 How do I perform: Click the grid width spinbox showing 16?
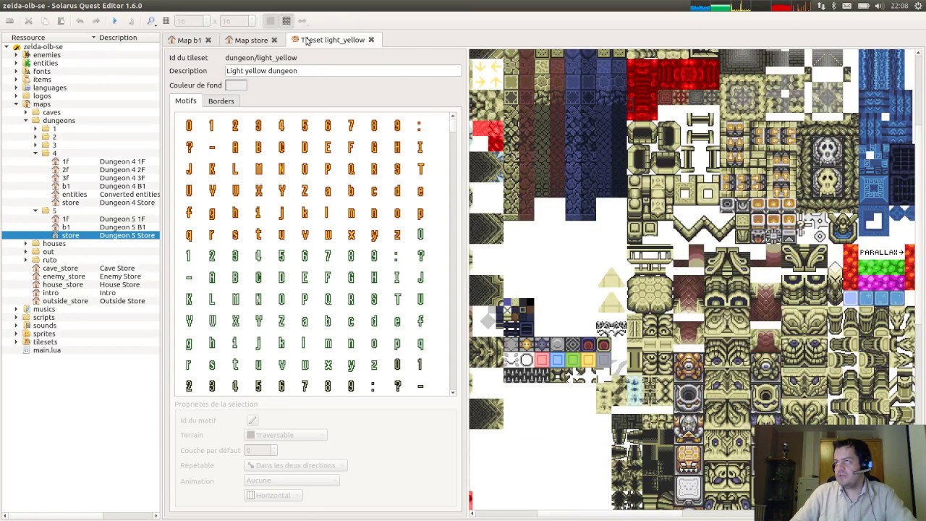click(192, 21)
